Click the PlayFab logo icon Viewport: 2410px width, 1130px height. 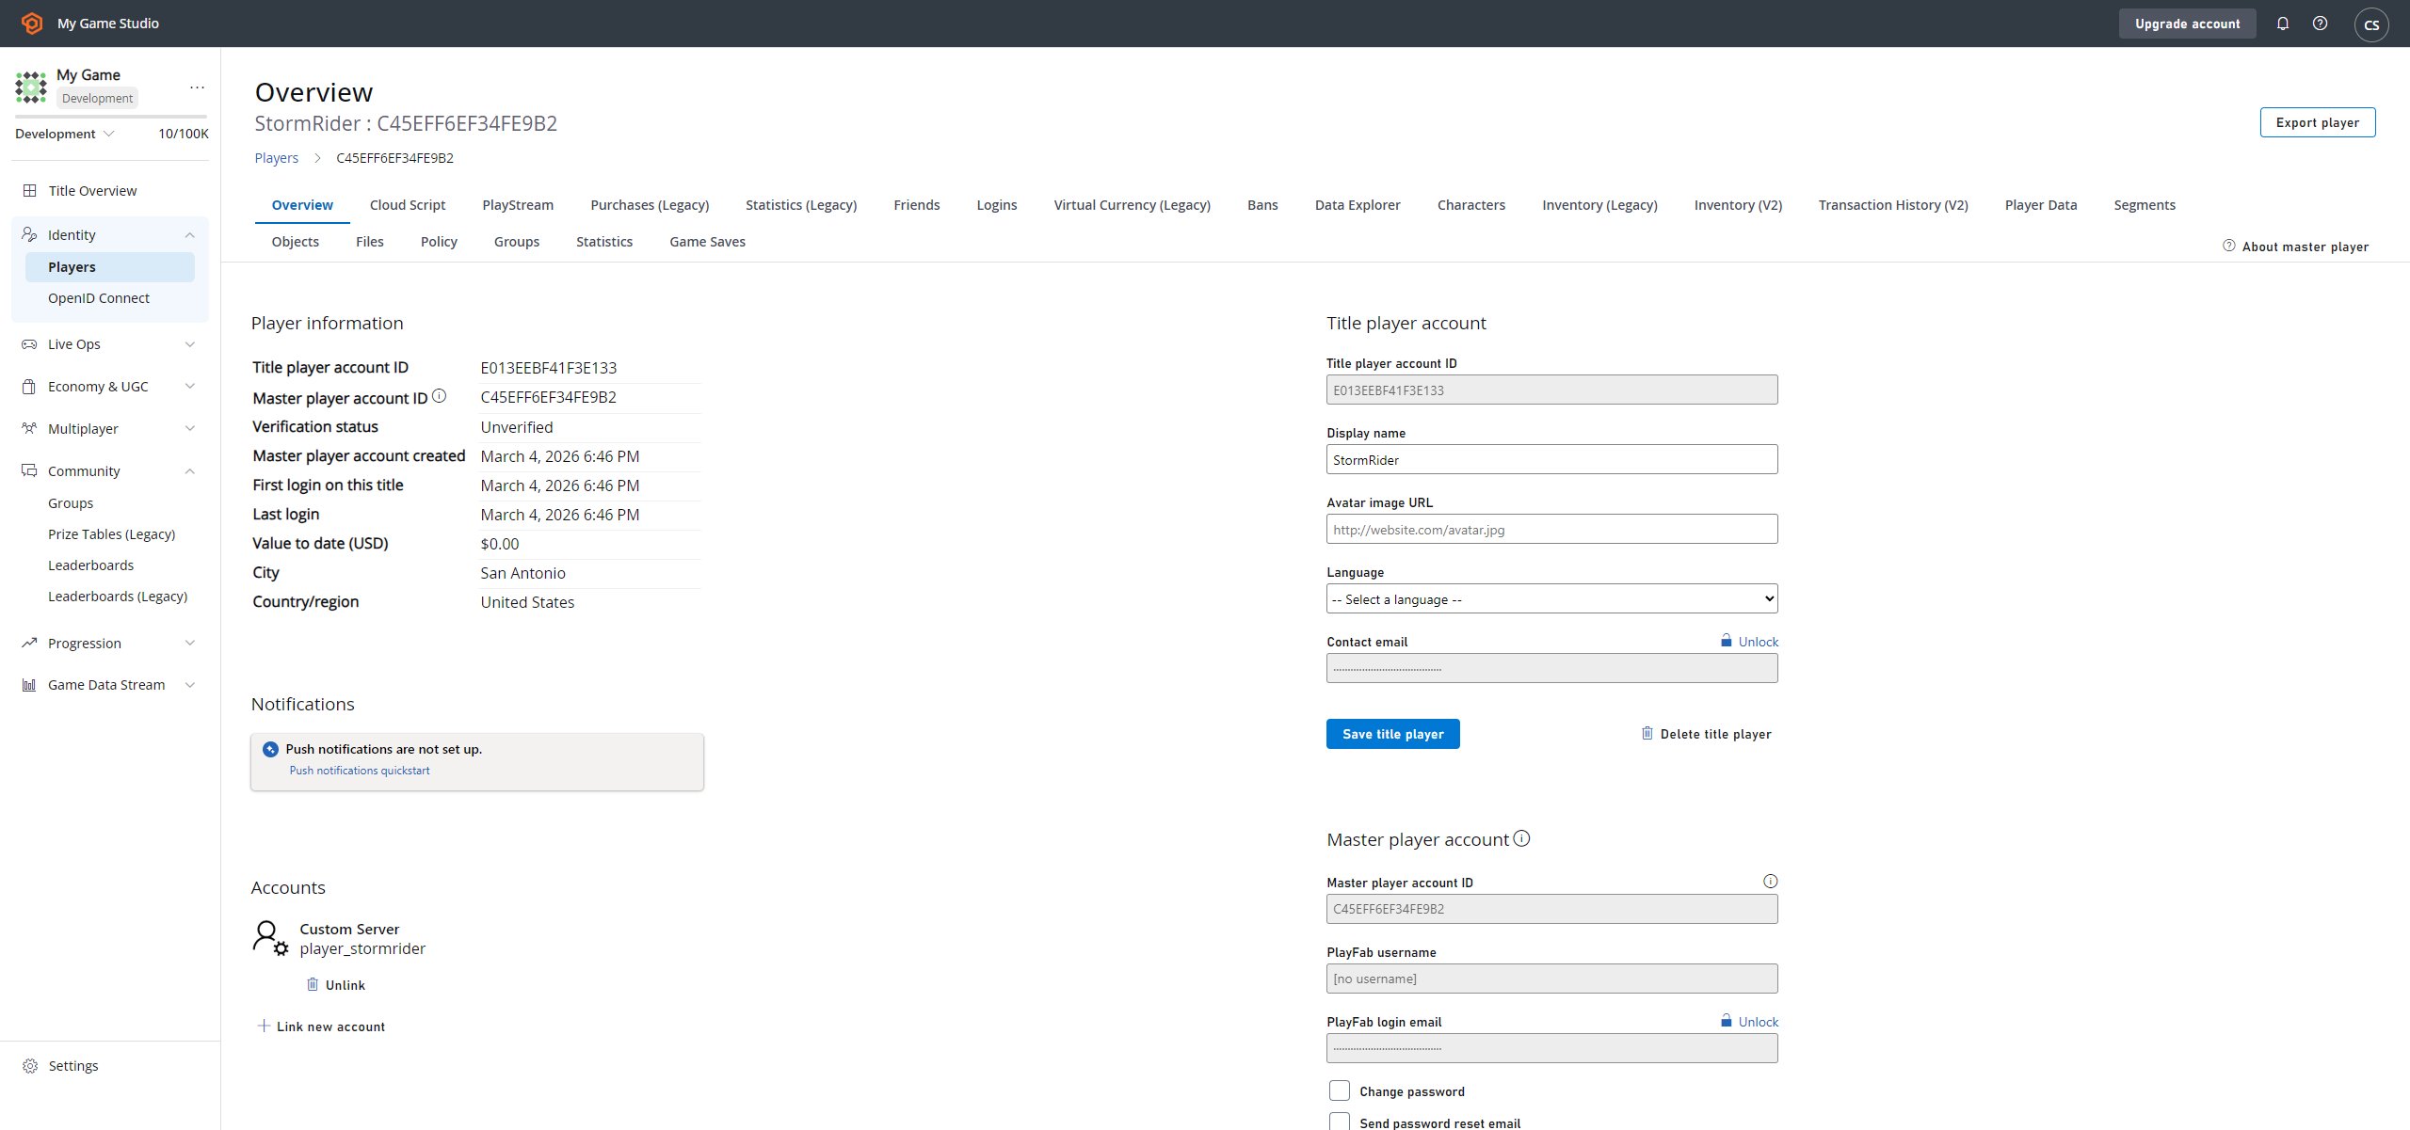tap(32, 24)
